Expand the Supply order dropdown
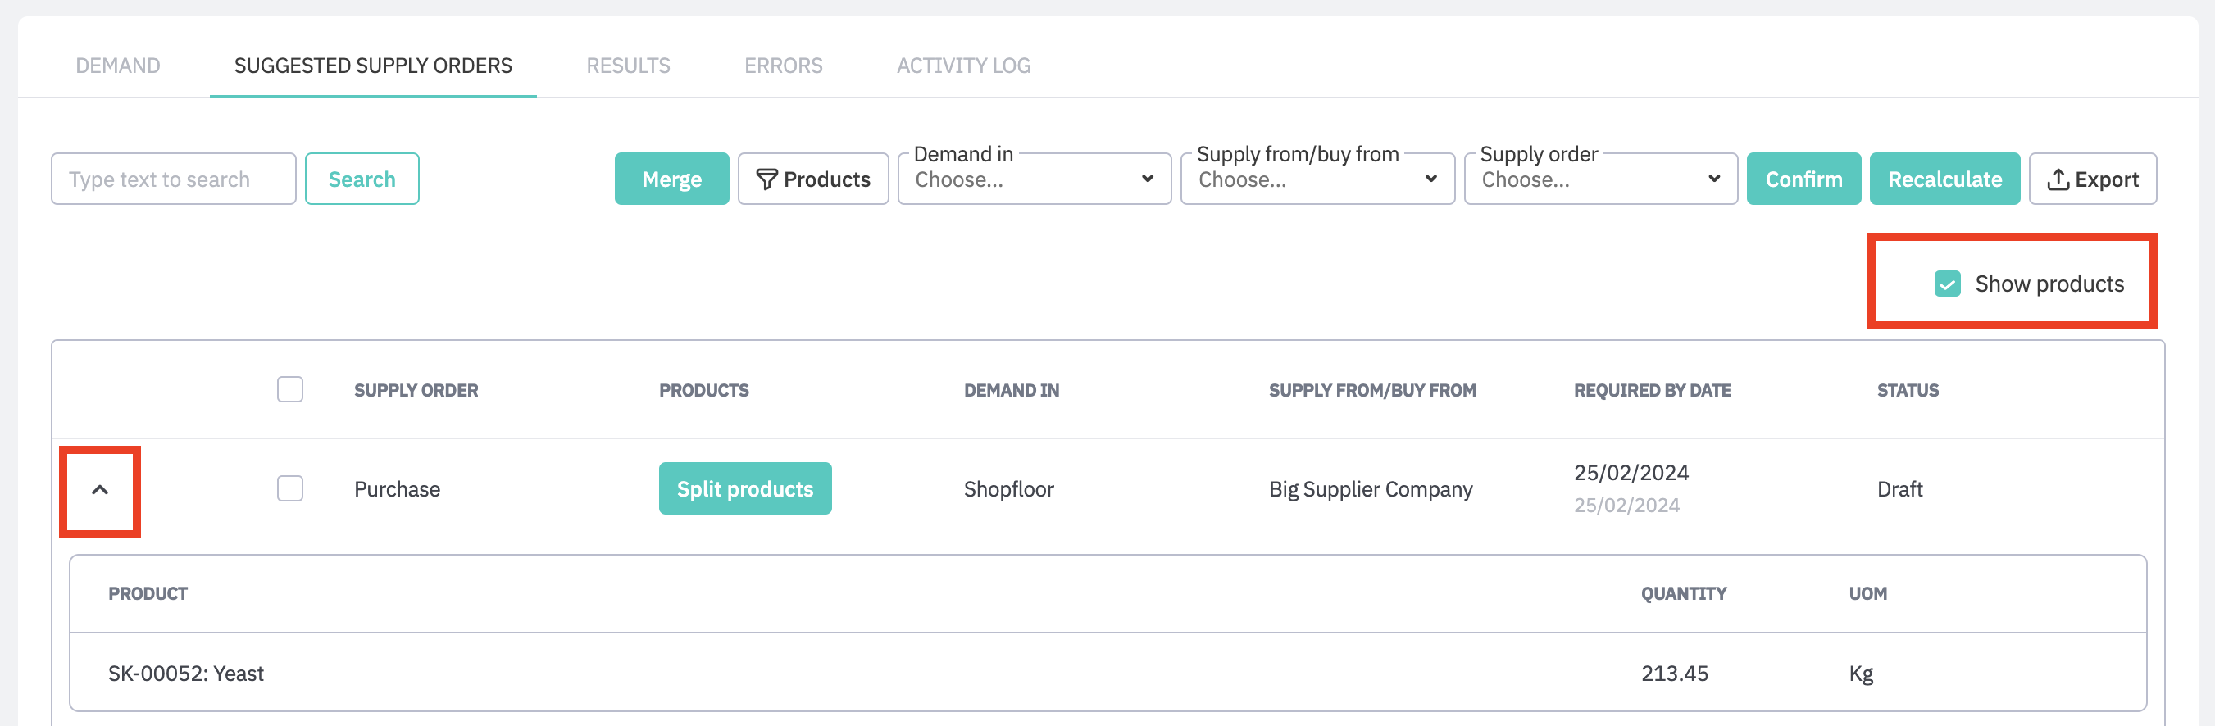This screenshot has height=726, width=2215. (x=1599, y=179)
